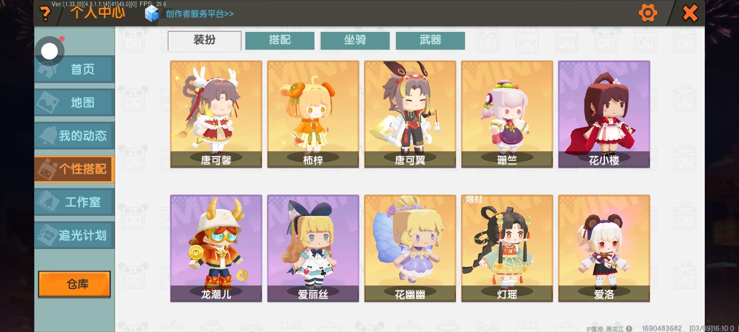This screenshot has width=739, height=332.
Task: Tap the floating record circle button
Action: point(50,51)
